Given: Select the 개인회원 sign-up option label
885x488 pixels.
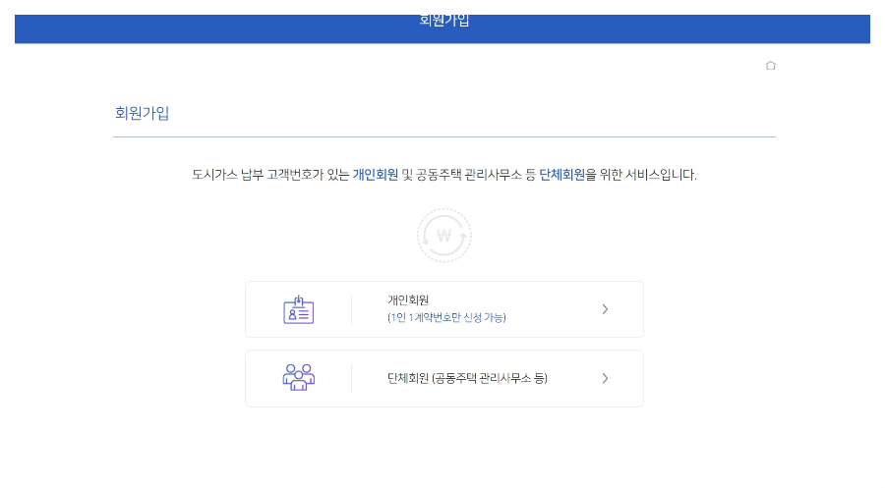Looking at the screenshot, I should pos(408,300).
